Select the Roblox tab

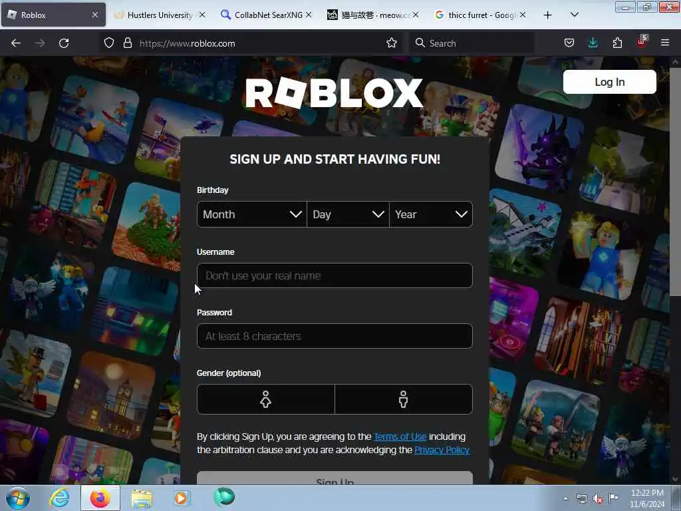[53, 15]
